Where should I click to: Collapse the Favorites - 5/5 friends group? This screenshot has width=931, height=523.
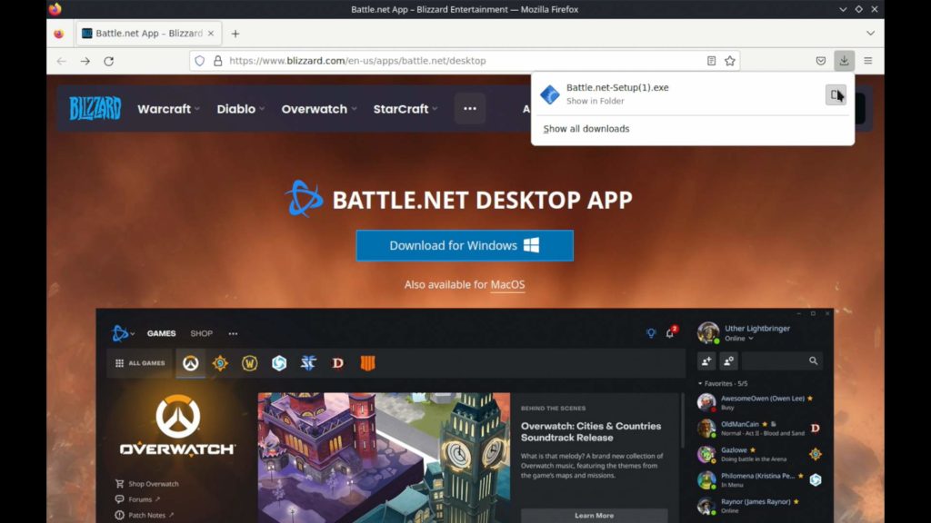pos(723,384)
